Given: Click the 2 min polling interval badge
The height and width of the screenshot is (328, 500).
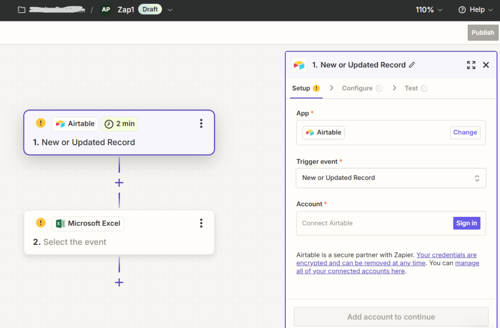Looking at the screenshot, I should tap(120, 124).
